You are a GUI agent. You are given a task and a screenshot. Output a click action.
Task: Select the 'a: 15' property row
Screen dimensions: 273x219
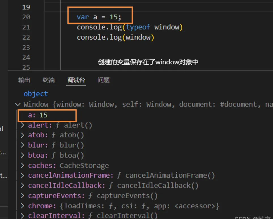tap(38, 115)
